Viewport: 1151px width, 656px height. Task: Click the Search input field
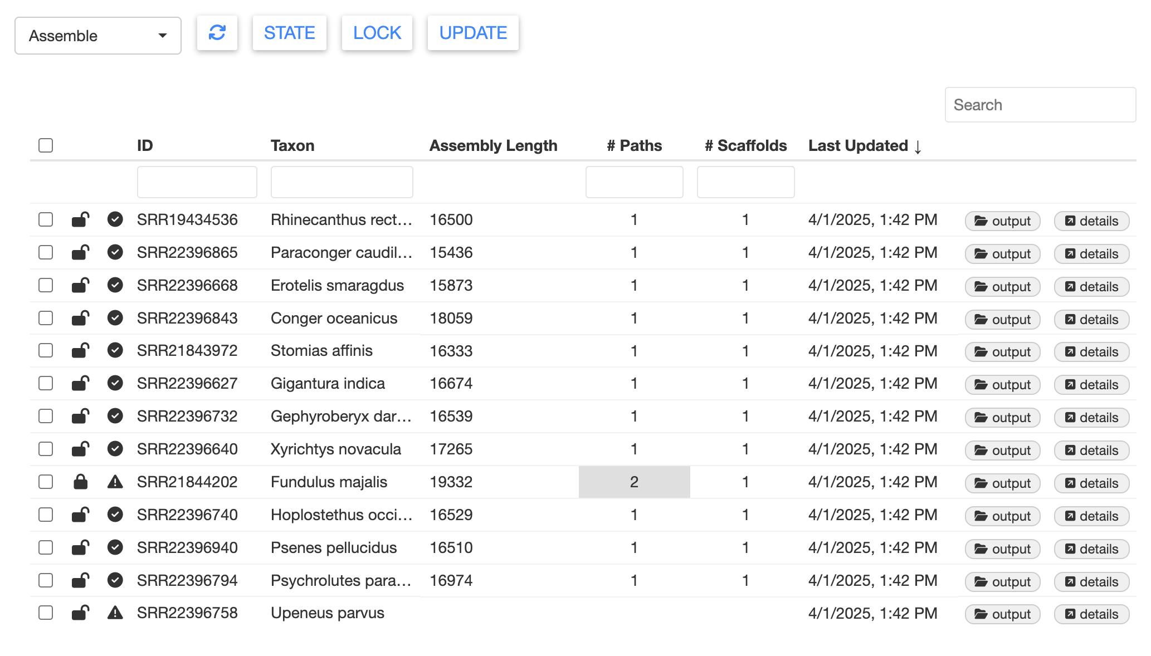tap(1041, 105)
